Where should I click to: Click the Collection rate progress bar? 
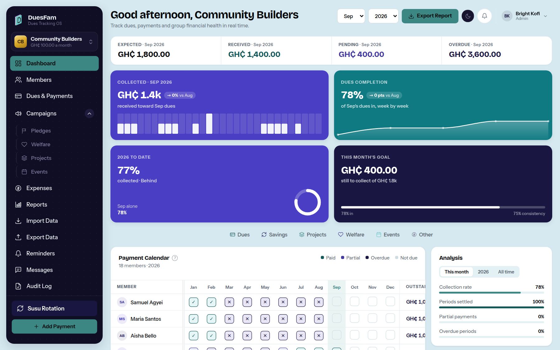tap(492, 293)
